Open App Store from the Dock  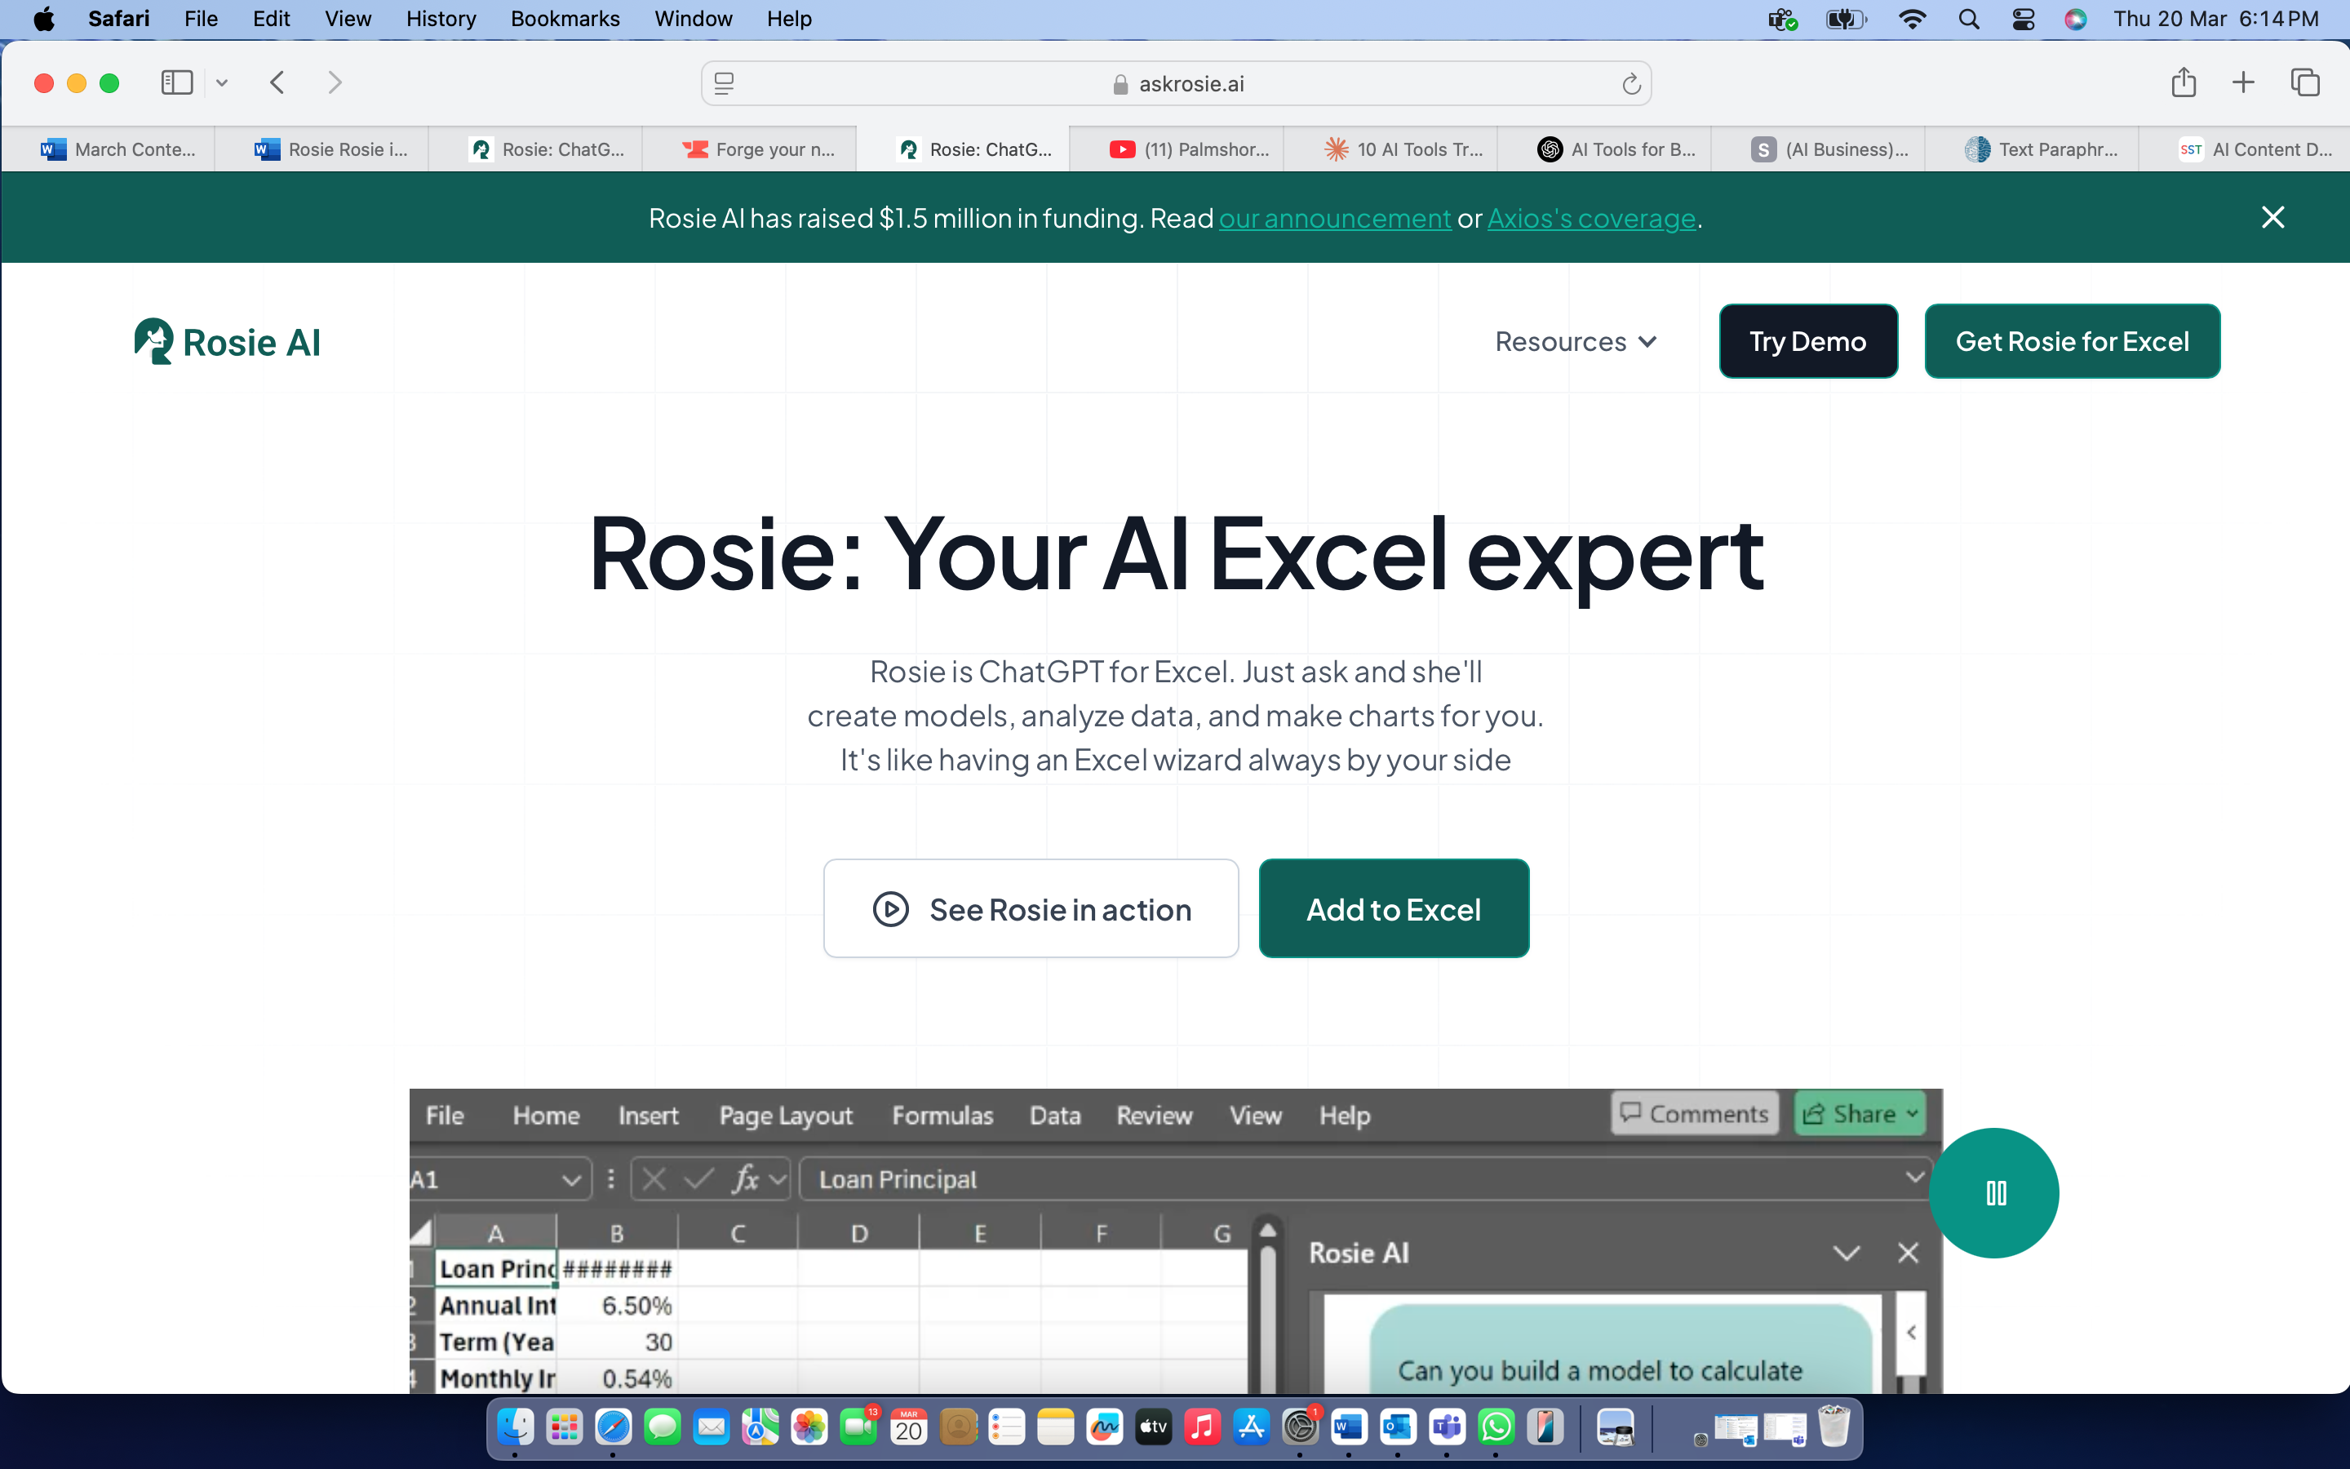click(1251, 1427)
